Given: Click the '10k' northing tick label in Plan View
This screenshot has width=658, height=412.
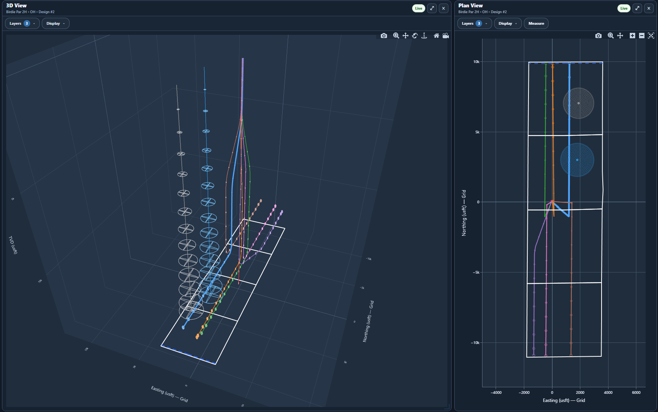Looking at the screenshot, I should pos(476,62).
